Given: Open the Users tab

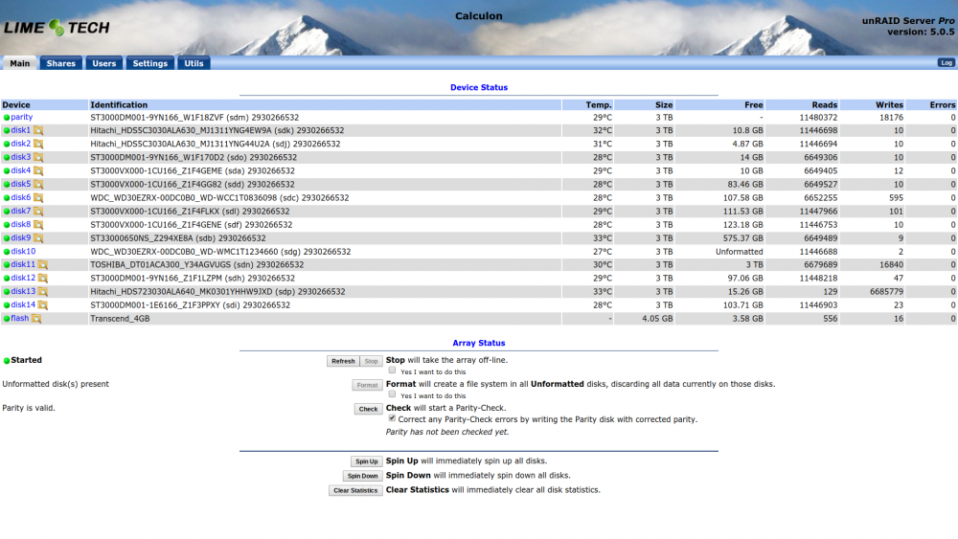Looking at the screenshot, I should pos(103,63).
